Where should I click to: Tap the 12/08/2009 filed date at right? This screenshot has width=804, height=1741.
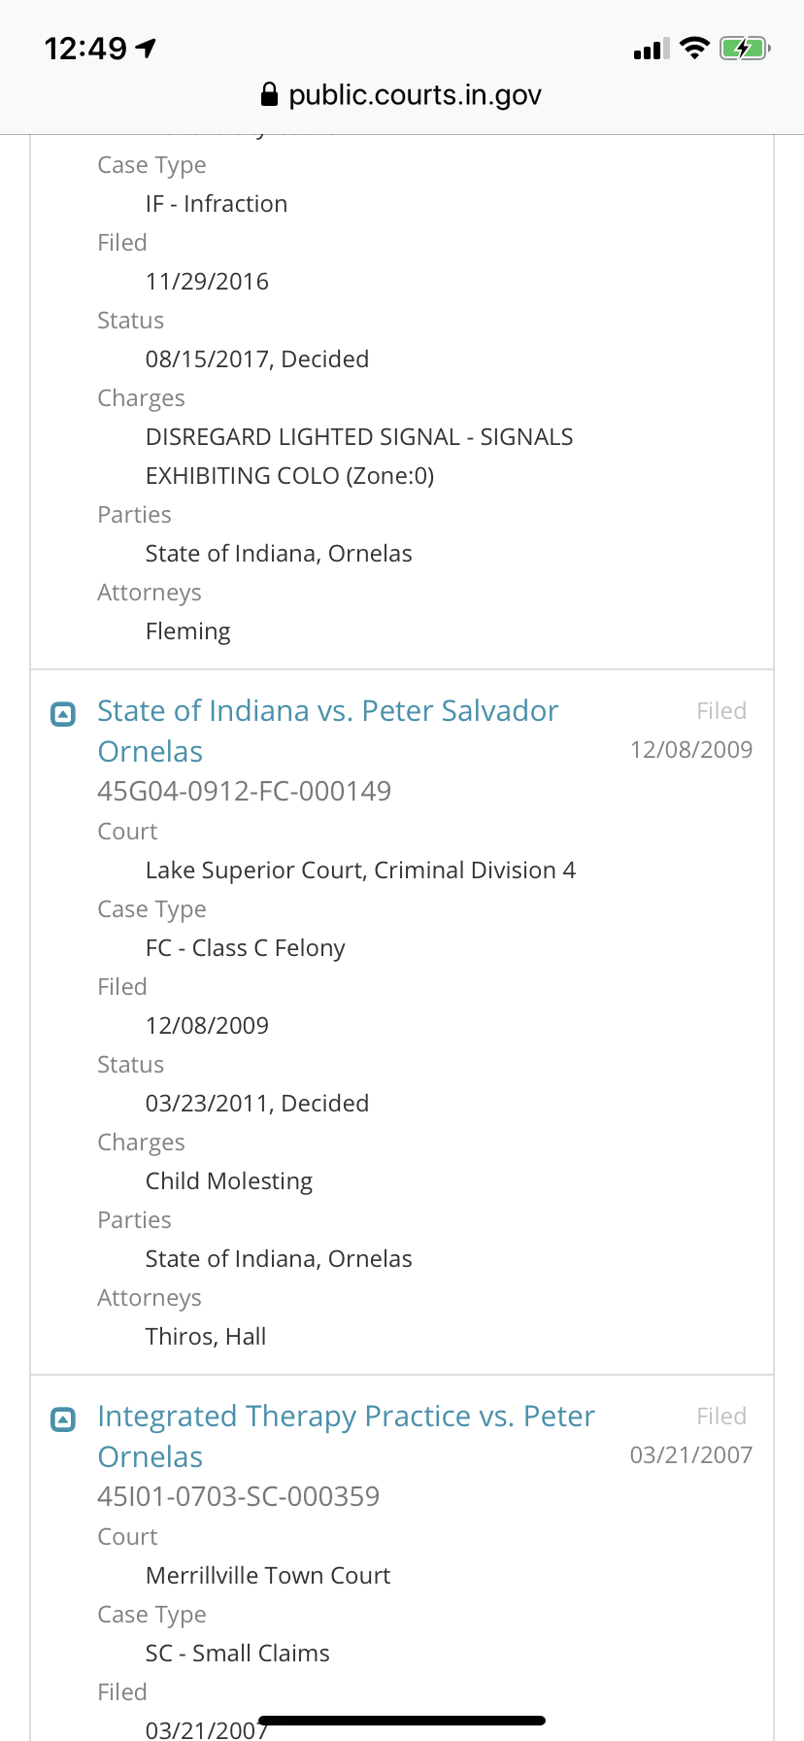[690, 750]
